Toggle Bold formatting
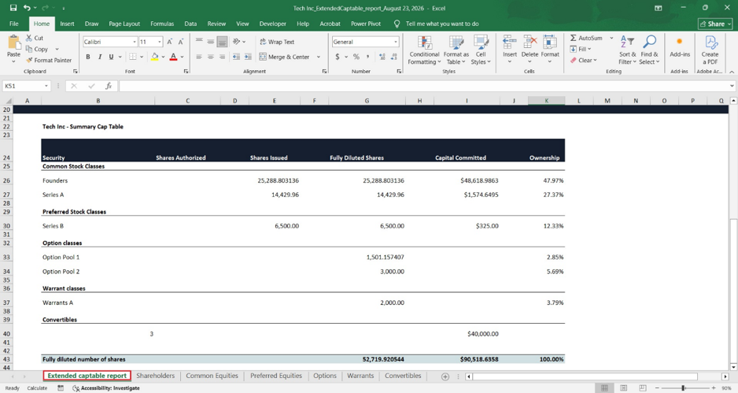The width and height of the screenshot is (738, 393). point(88,57)
